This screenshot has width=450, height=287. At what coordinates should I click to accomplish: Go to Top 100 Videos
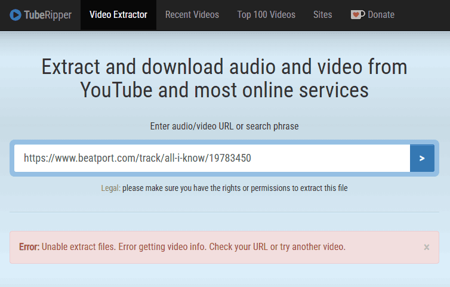click(266, 15)
